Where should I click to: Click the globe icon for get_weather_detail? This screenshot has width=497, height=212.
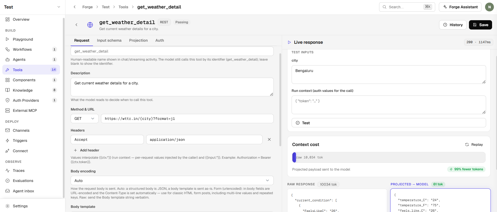pyautogui.click(x=90, y=25)
